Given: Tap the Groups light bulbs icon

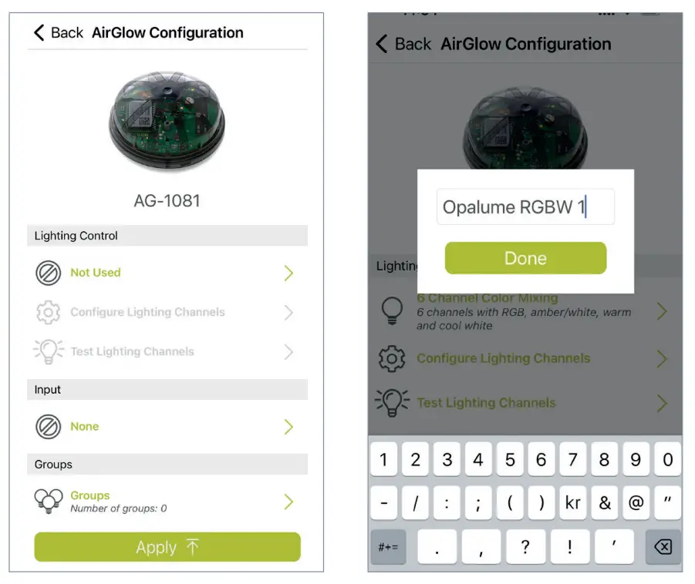Looking at the screenshot, I should 49,502.
